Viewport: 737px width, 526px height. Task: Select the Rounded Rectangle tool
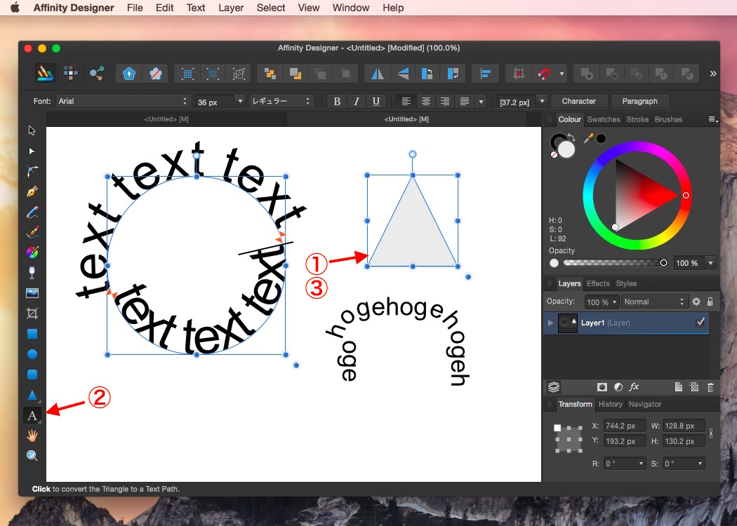[32, 375]
